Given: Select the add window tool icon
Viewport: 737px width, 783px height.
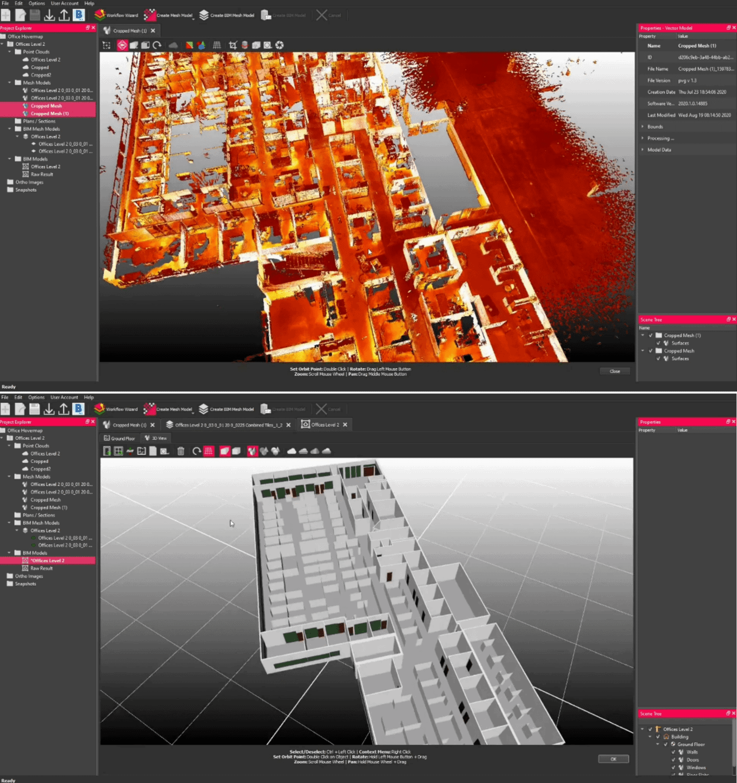Looking at the screenshot, I should coord(118,451).
